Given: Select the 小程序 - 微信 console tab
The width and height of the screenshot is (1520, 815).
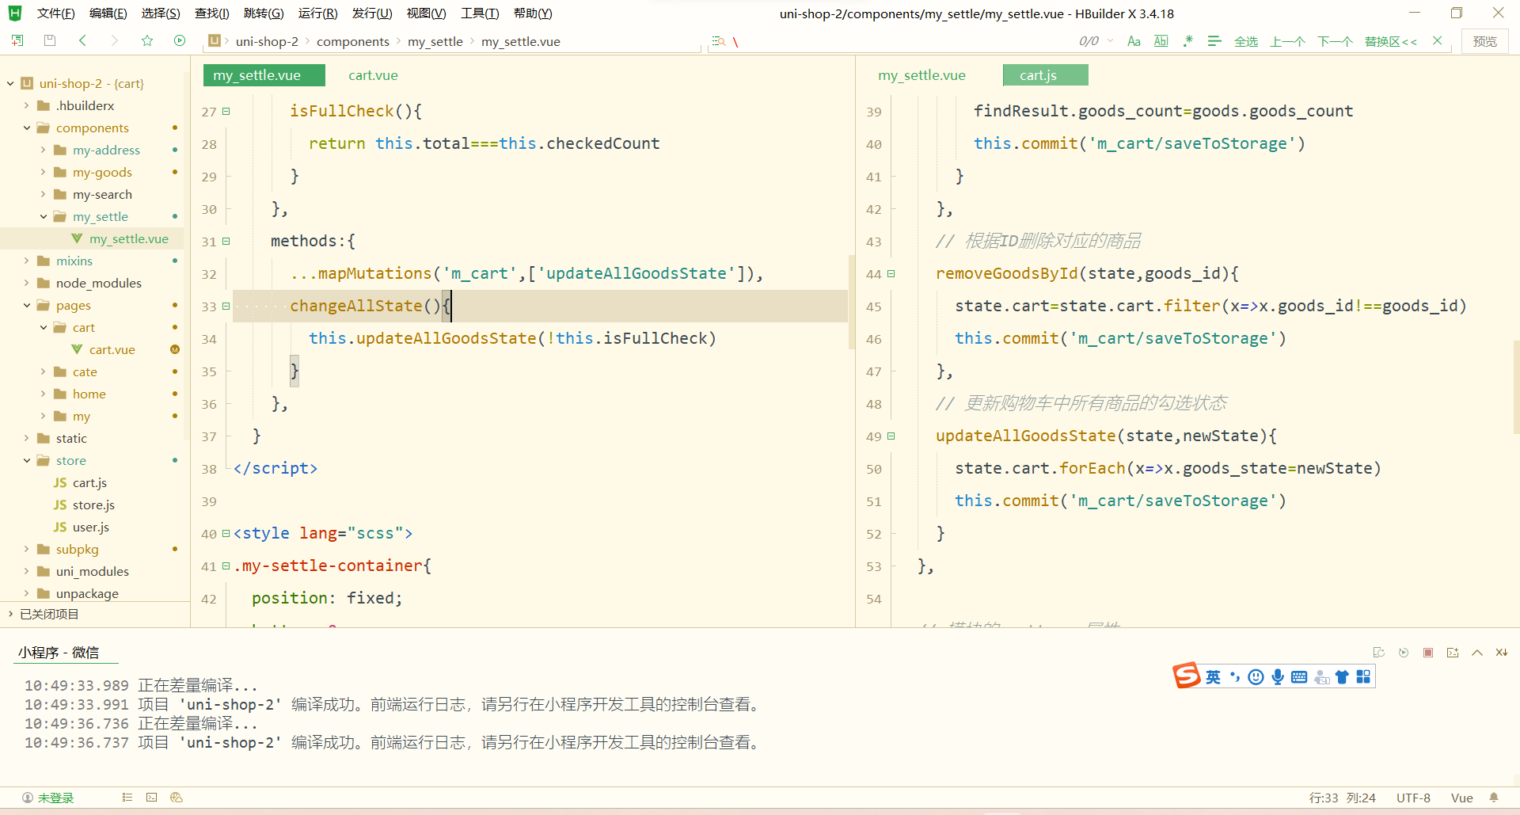Looking at the screenshot, I should 59,653.
